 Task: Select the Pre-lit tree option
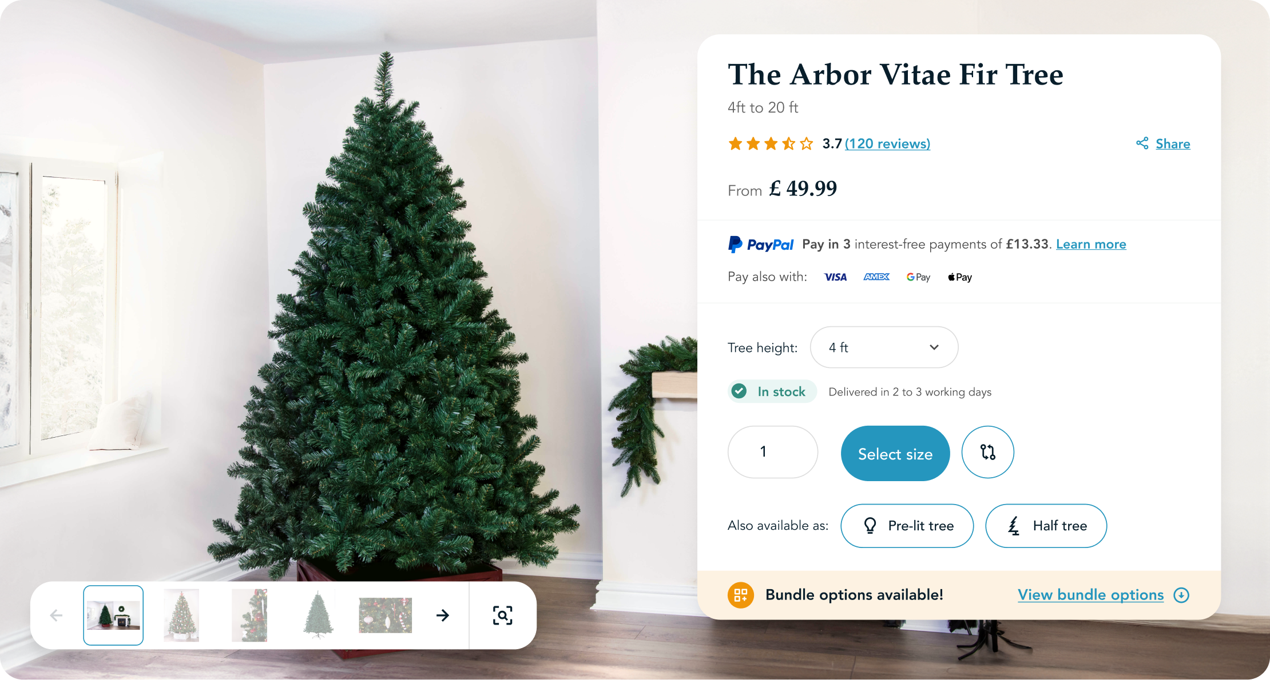point(907,526)
